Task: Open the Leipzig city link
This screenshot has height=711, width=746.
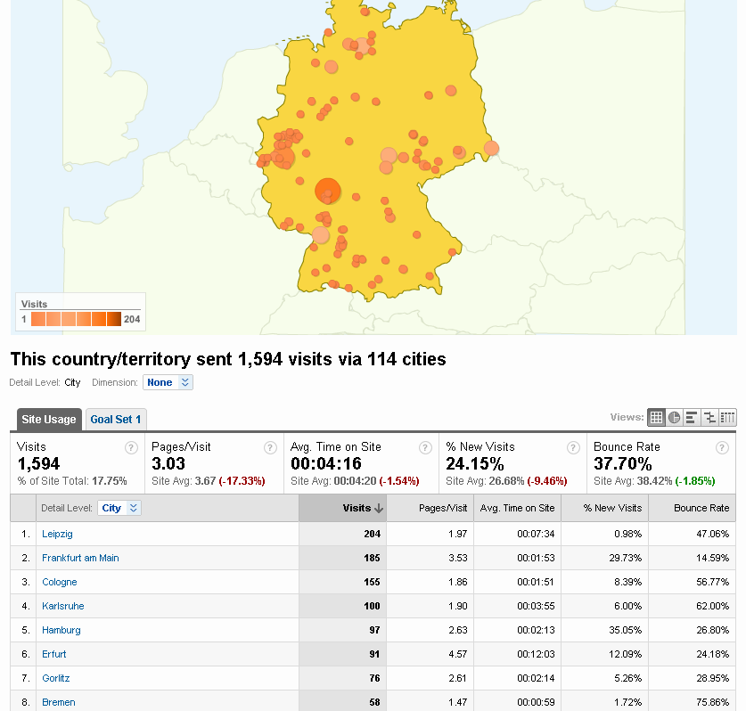Action: (x=57, y=534)
